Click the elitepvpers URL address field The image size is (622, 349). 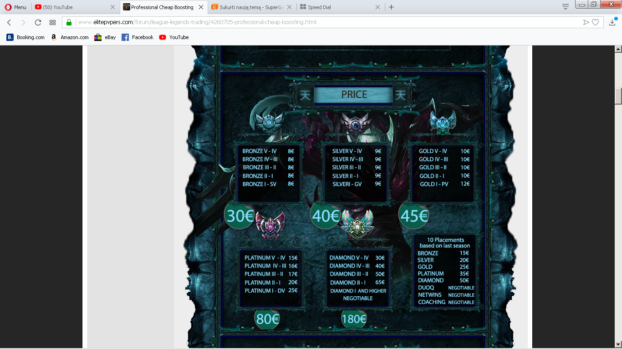(328, 22)
